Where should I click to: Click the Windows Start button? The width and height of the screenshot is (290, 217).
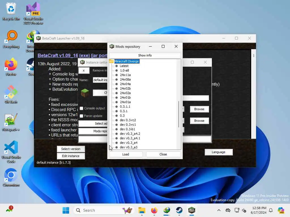pos(66,210)
